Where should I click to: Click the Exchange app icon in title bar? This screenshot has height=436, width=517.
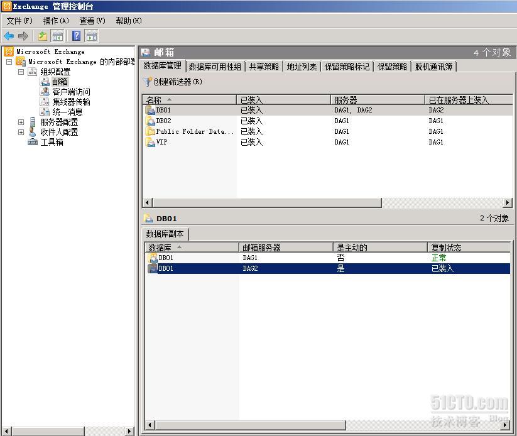coord(7,6)
